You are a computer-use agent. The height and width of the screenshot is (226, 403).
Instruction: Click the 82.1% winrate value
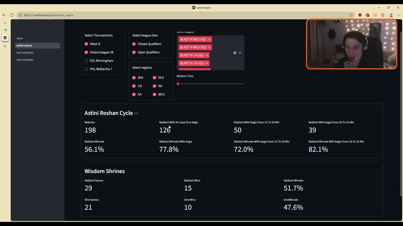[318, 149]
